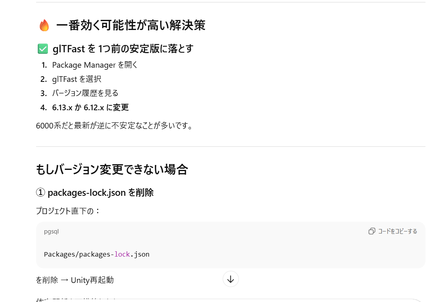This screenshot has height=302, width=434.
Task: Click the green checkmark emoji before glTFast
Action: [x=43, y=49]
